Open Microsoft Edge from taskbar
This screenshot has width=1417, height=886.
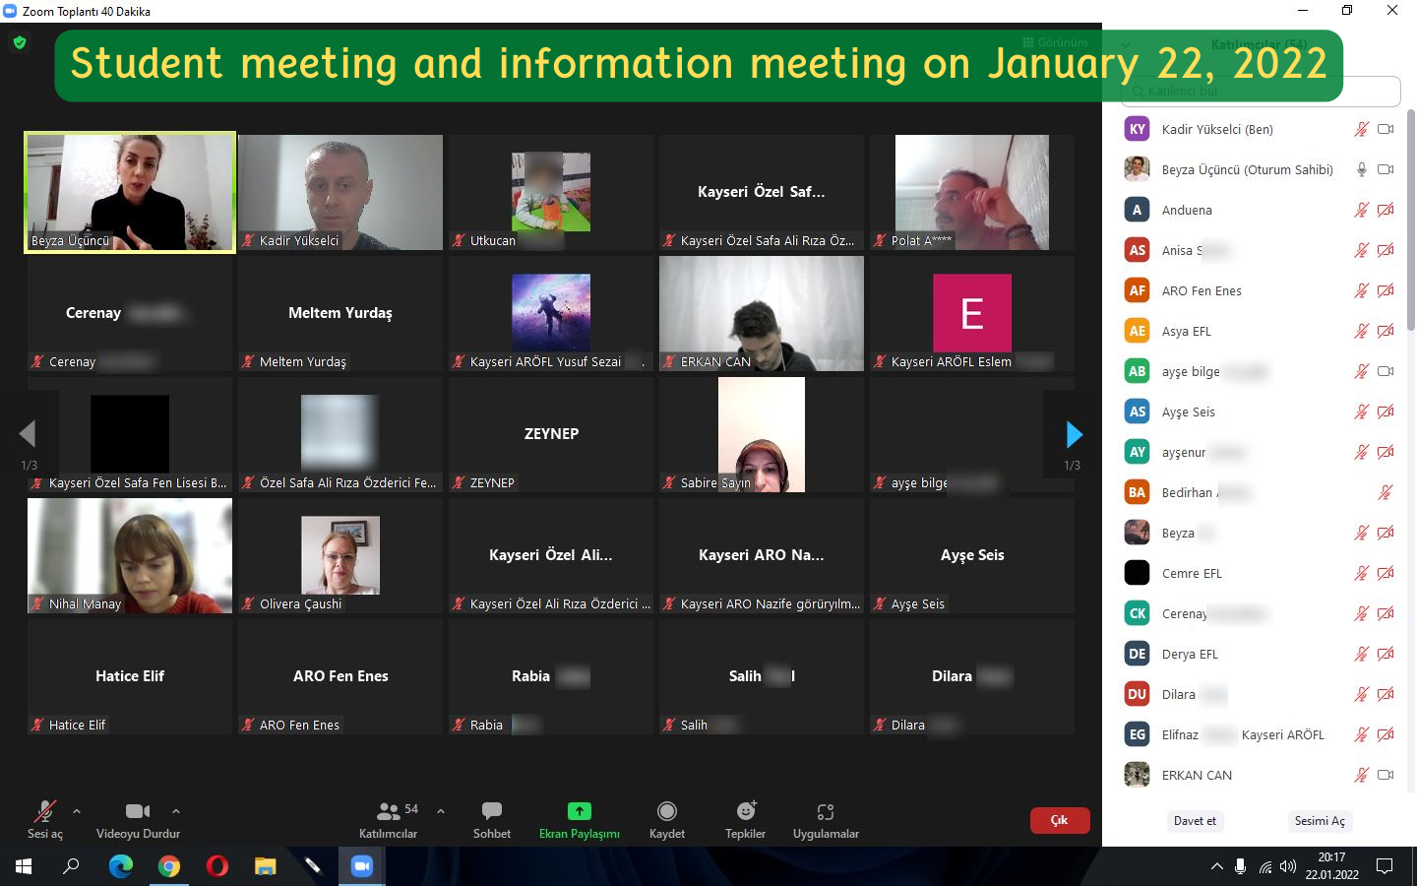coord(120,866)
